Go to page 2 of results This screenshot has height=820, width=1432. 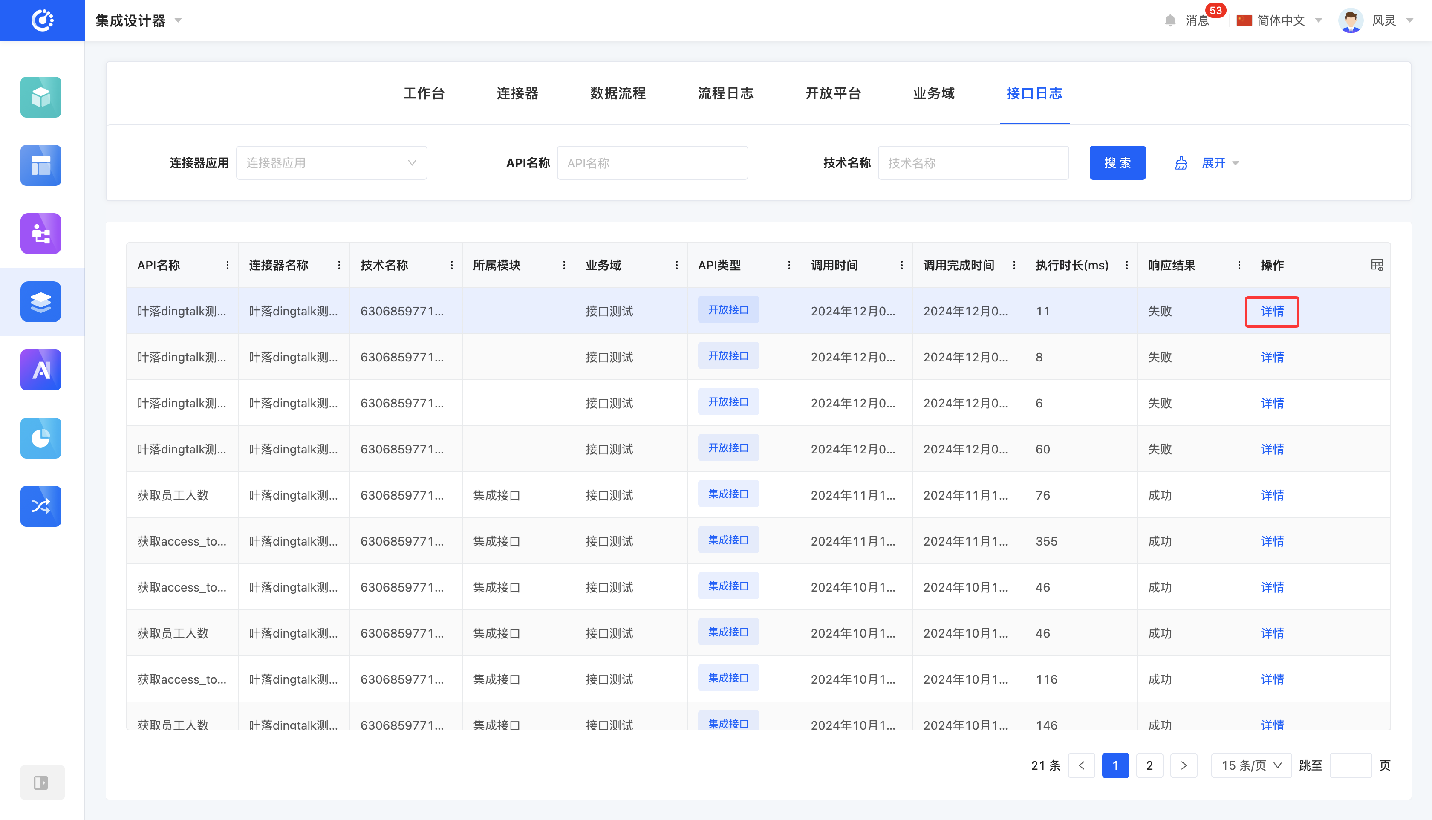pyautogui.click(x=1149, y=765)
